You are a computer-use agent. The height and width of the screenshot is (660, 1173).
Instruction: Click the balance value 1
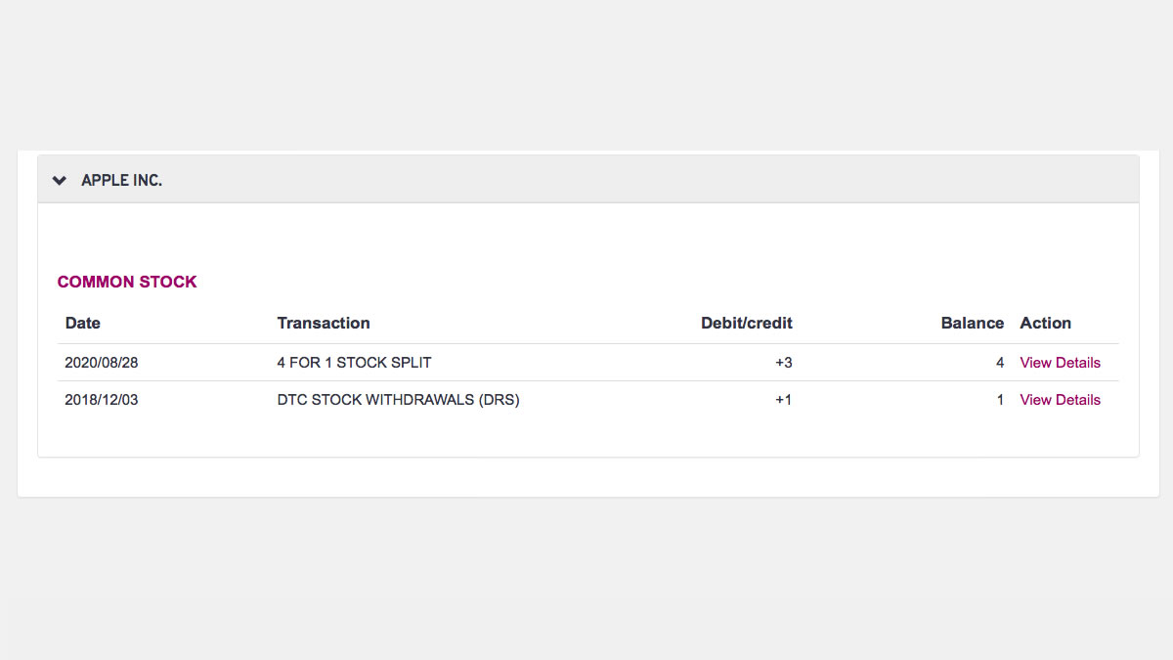[x=1000, y=400]
